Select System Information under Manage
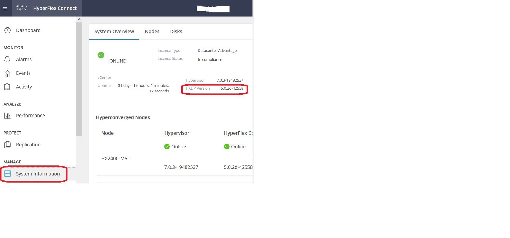 [x=38, y=174]
